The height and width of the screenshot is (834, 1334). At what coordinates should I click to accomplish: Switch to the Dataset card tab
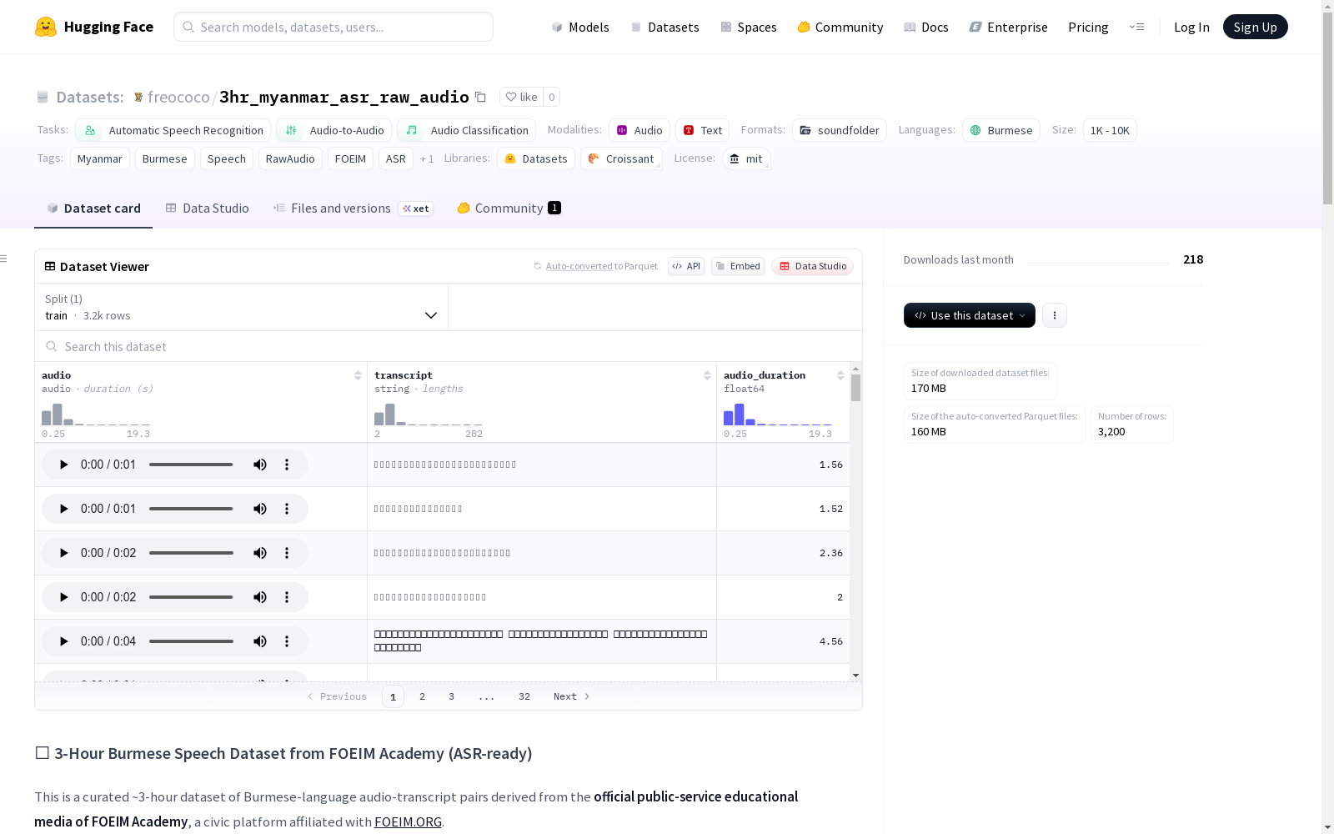[x=93, y=208]
